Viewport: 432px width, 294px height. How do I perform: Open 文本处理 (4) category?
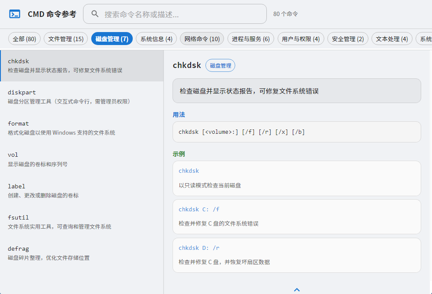[x=392, y=39]
